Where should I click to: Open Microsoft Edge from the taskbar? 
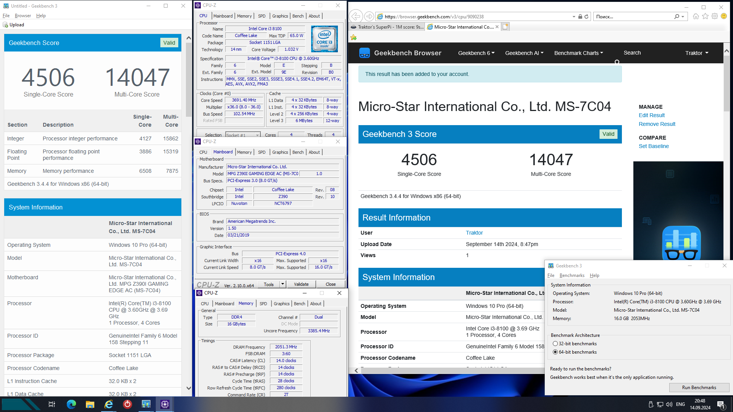tap(71, 404)
